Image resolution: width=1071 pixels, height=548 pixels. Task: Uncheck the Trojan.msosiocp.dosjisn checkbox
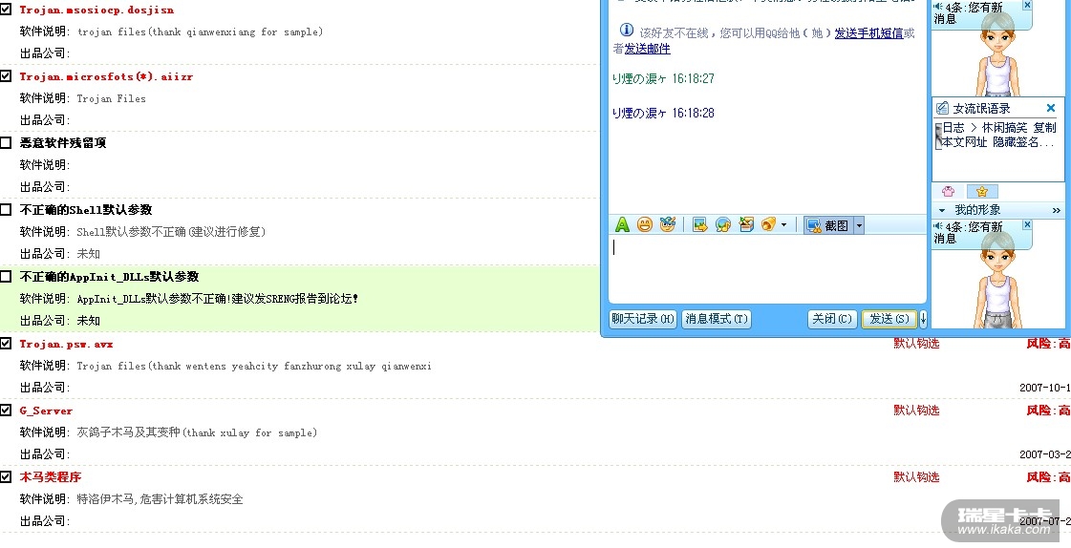(6, 10)
